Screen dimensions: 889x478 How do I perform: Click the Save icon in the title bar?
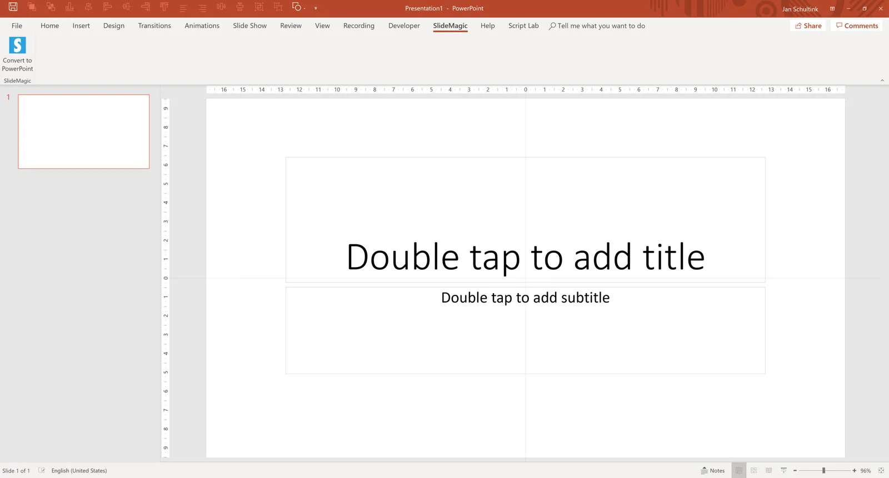(x=13, y=7)
